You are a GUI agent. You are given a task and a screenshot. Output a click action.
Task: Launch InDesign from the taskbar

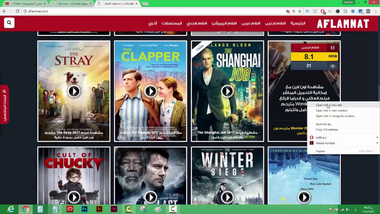114,209
